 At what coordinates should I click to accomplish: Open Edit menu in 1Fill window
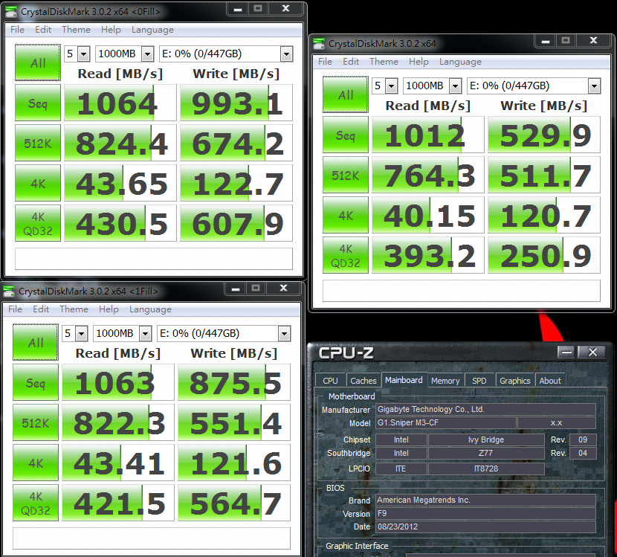[x=41, y=309]
